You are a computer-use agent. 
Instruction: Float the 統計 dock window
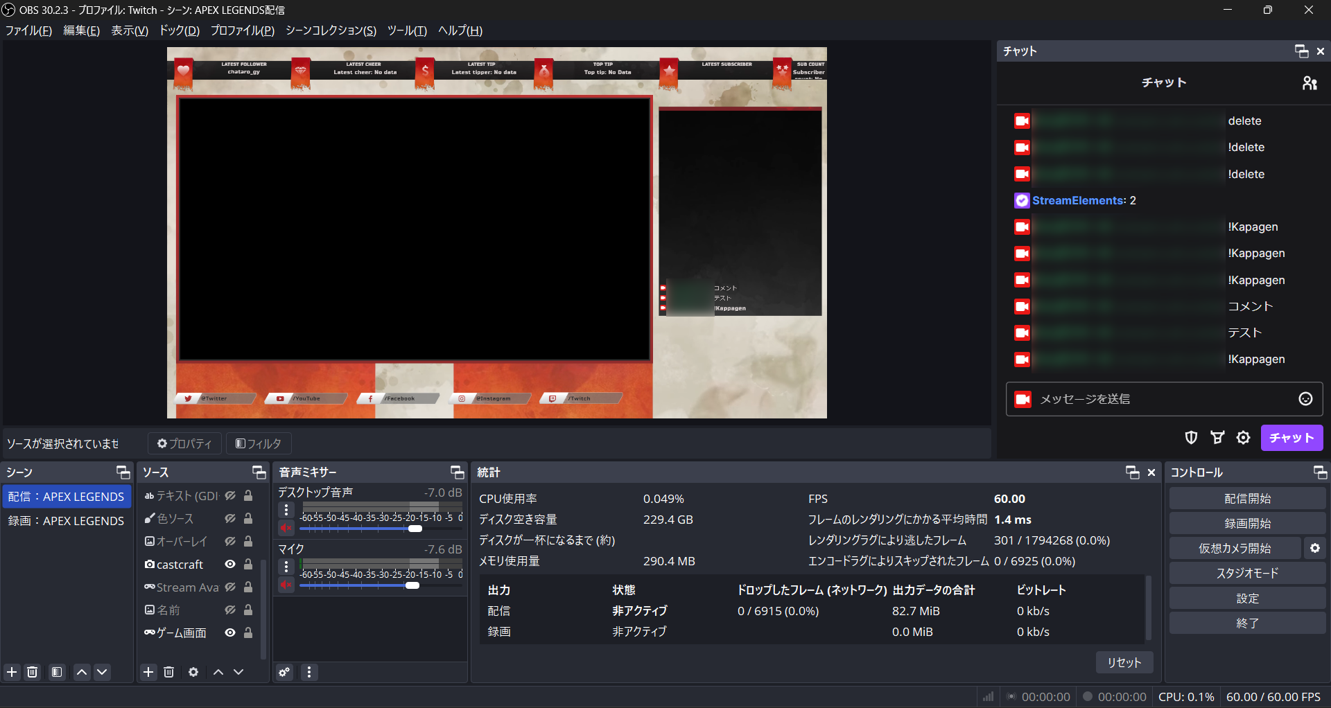tap(1133, 472)
